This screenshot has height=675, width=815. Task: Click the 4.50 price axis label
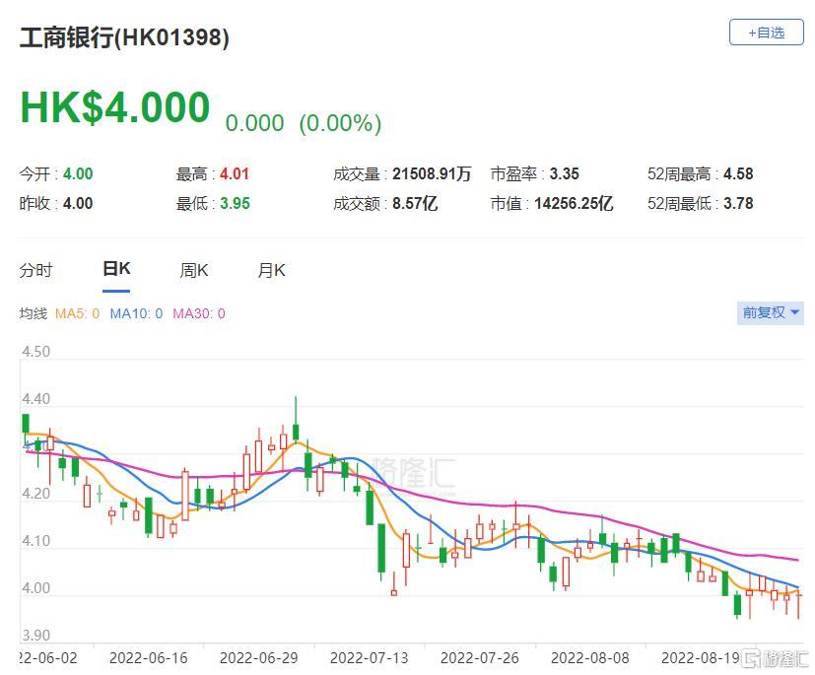coord(35,352)
